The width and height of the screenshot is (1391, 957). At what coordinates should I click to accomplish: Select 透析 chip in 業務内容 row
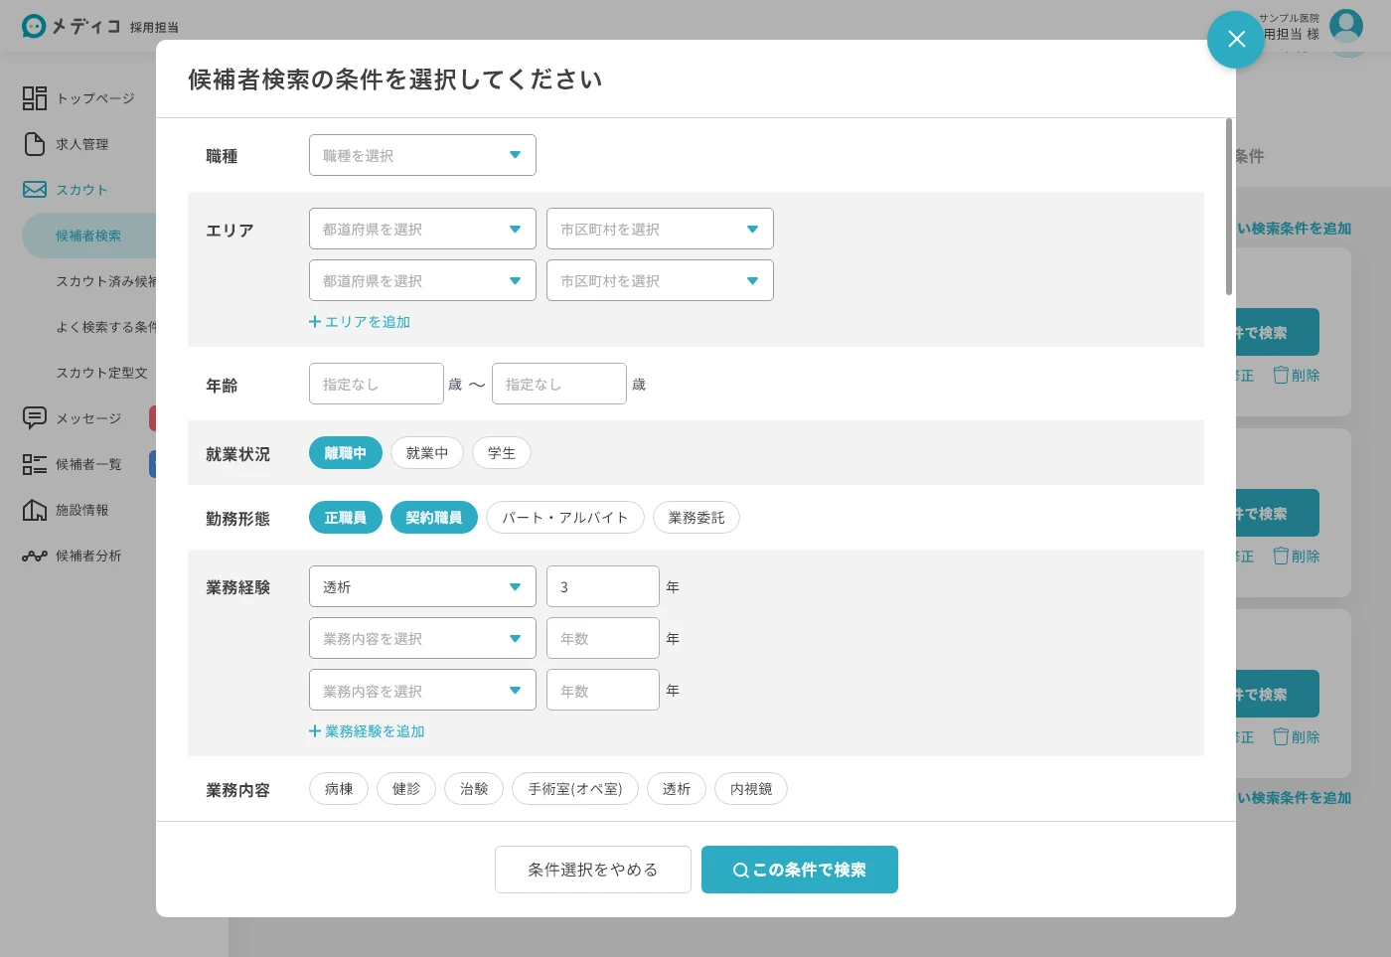[677, 789]
